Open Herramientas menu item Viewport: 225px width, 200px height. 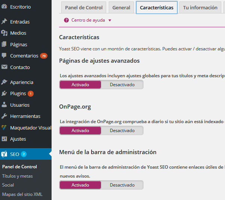pos(26,116)
